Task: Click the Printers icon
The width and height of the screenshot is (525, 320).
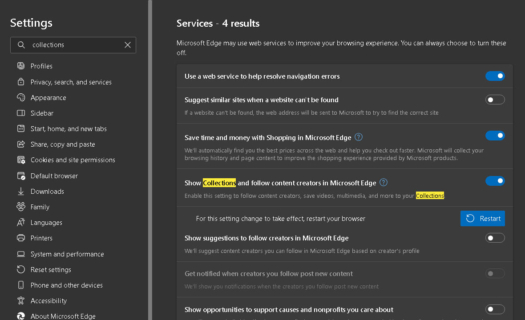Action: pyautogui.click(x=21, y=238)
